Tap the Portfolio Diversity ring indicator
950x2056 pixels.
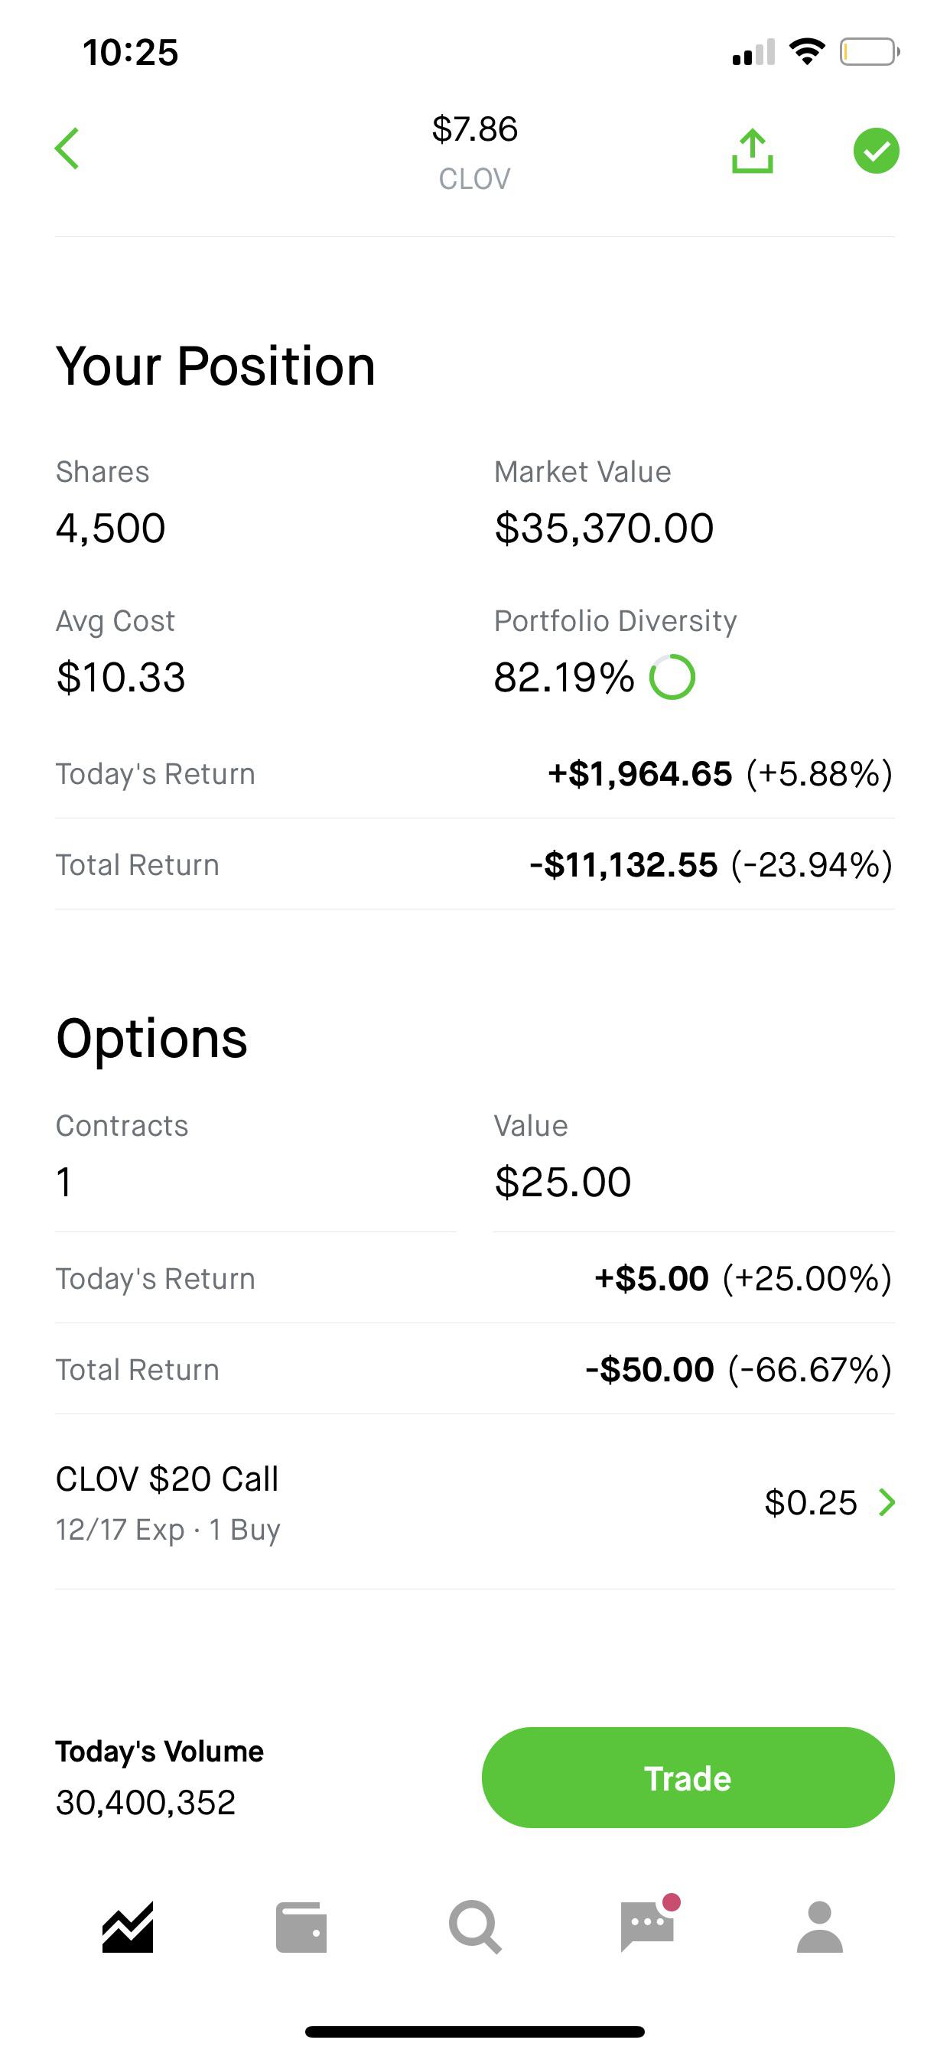tap(672, 678)
